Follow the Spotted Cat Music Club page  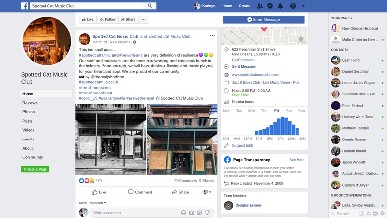[x=107, y=19]
